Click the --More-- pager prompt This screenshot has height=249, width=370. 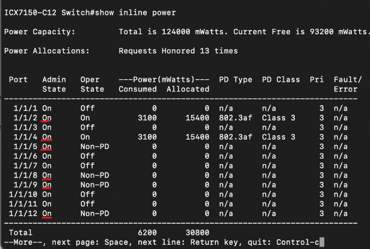[x=23, y=242]
